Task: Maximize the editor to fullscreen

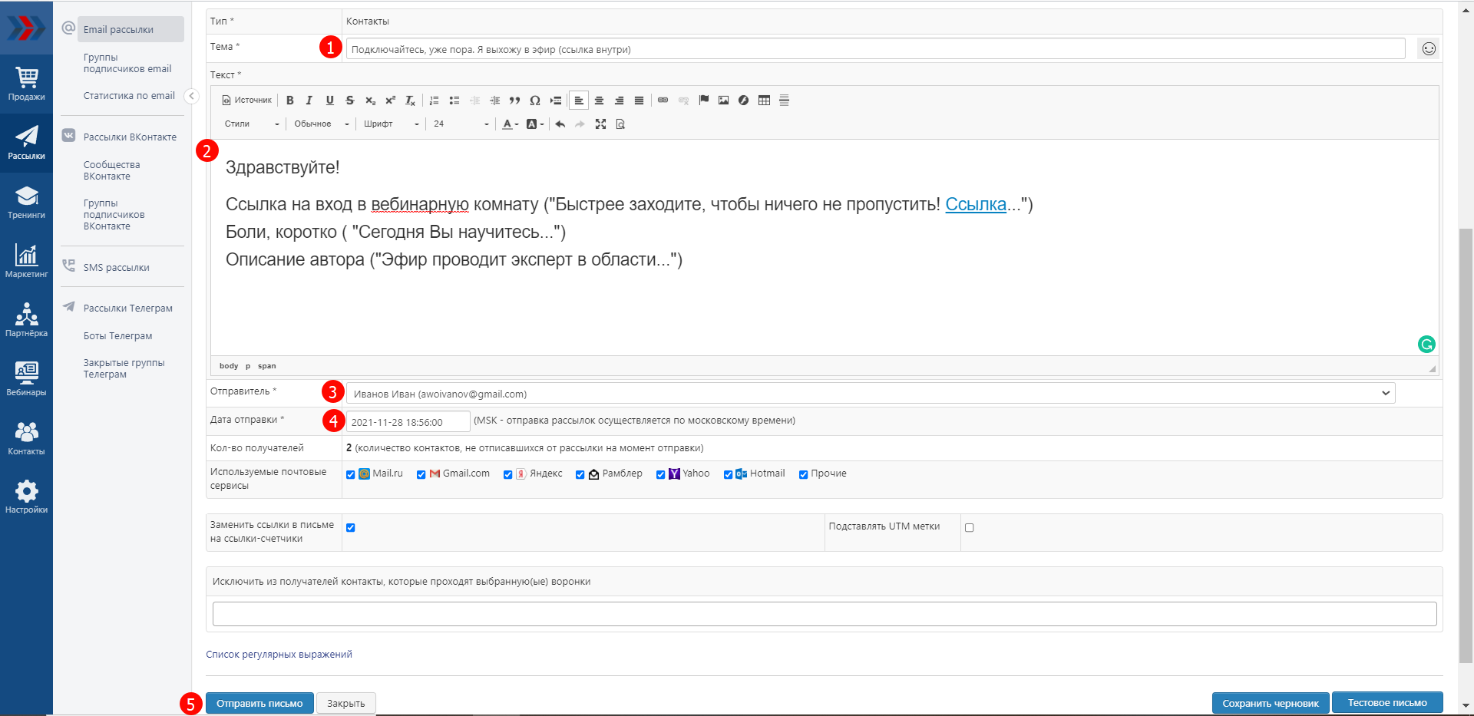Action: point(600,124)
